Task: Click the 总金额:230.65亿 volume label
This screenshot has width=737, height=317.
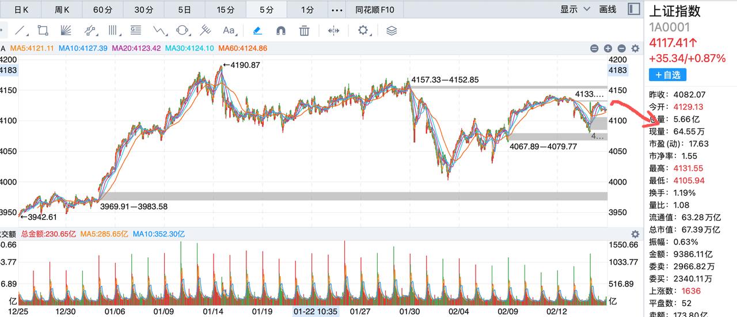Action: [x=48, y=234]
